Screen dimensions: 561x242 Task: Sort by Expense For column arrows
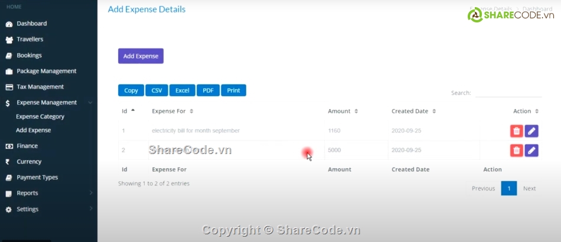pos(191,111)
